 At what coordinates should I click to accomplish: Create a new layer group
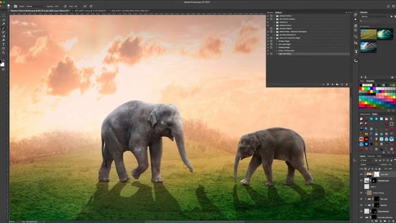[x=385, y=221]
